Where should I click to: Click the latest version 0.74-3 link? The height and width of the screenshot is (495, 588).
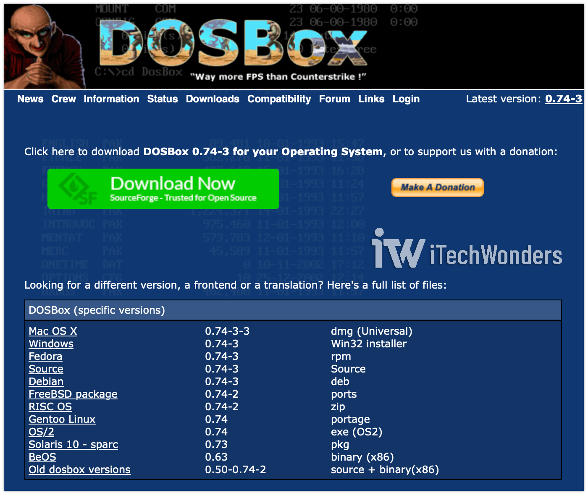pyautogui.click(x=564, y=99)
